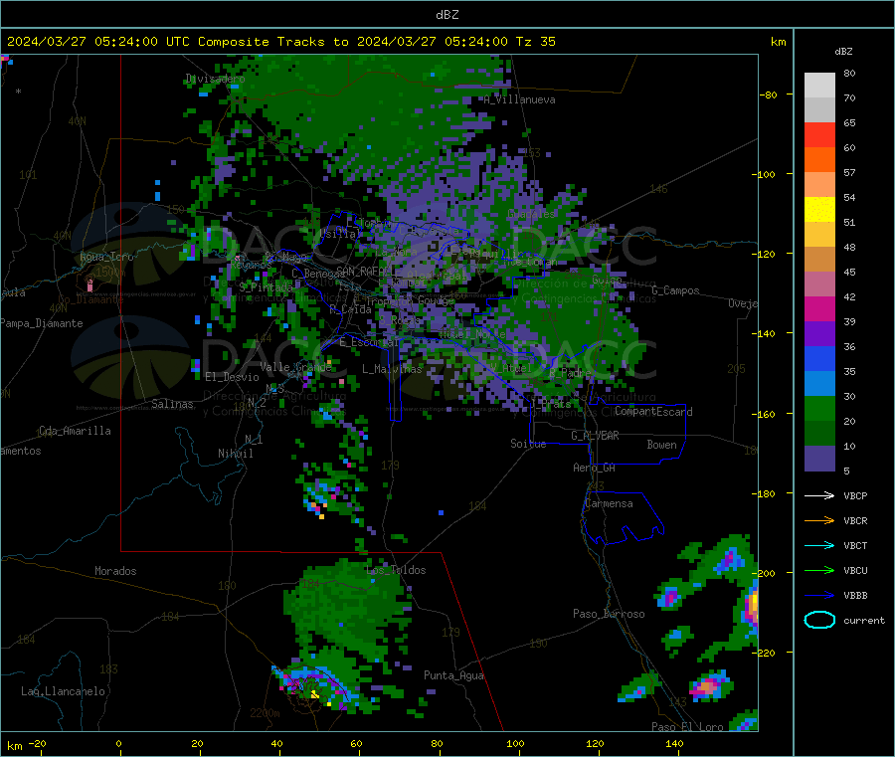Click the 'Soitue' map label

click(528, 444)
